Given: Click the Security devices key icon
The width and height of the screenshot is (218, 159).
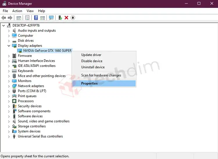Looking at the screenshot, I should (15, 106).
